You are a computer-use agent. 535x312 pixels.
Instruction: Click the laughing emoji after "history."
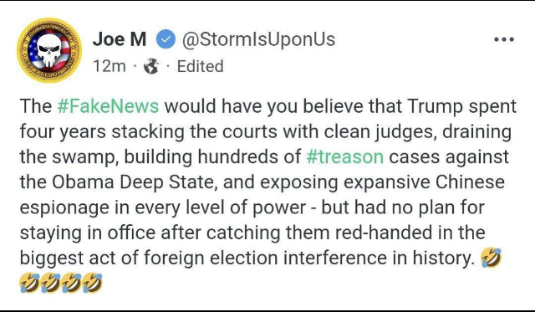tap(491, 258)
